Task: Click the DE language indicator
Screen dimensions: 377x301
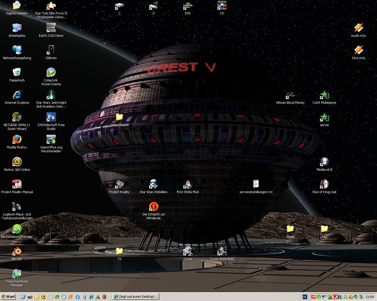Action: pos(305,297)
